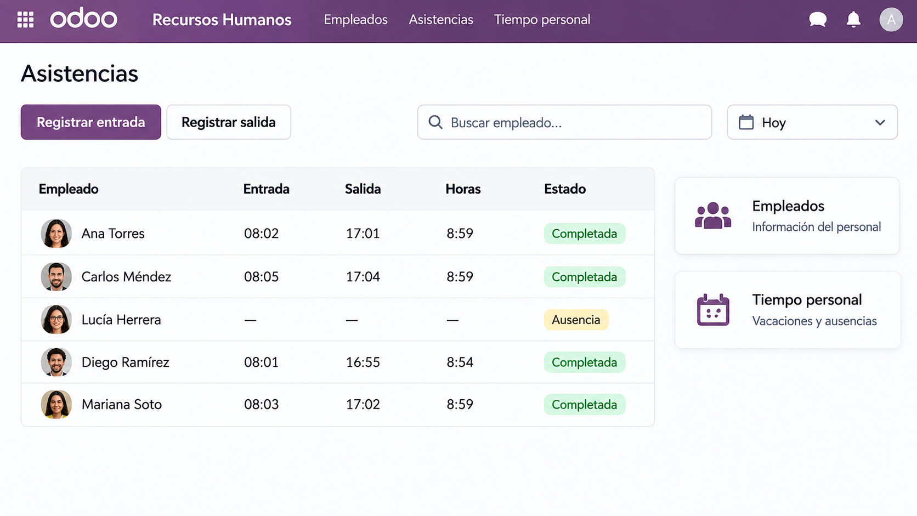The height and width of the screenshot is (516, 917).
Task: Click the Empleados people group icon
Action: pyautogui.click(x=713, y=216)
